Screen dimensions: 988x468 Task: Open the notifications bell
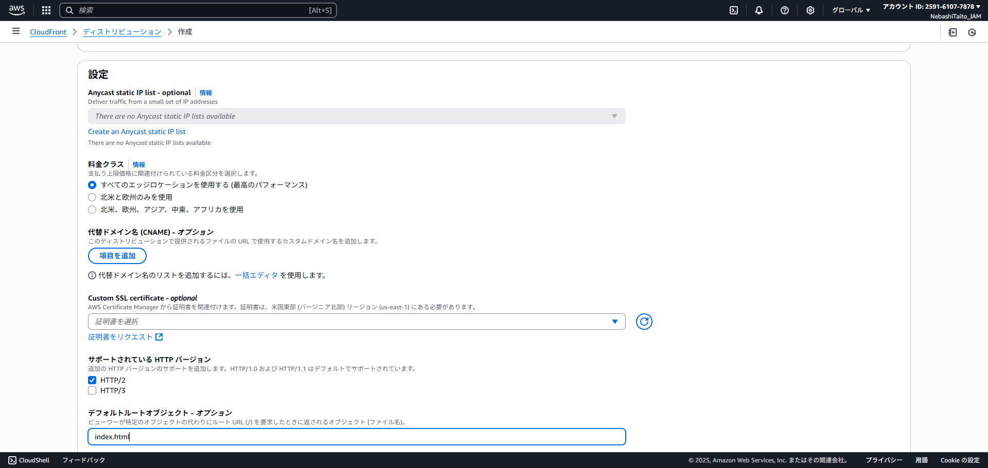pos(759,10)
